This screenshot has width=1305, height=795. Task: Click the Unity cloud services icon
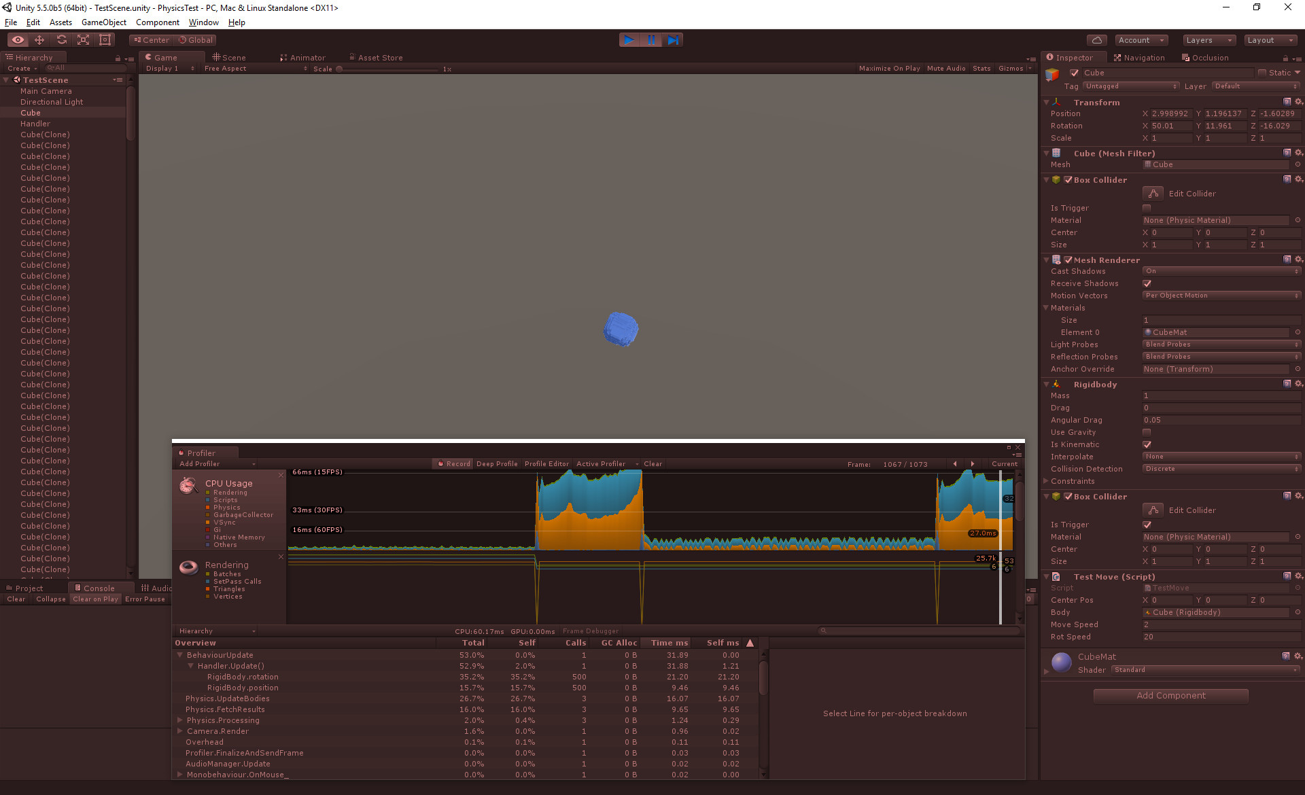1096,39
